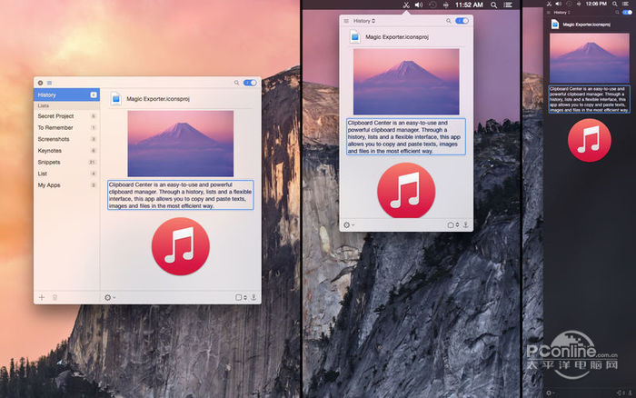
Task: Open Spotlight search in the middle menu bar
Action: coord(493,5)
